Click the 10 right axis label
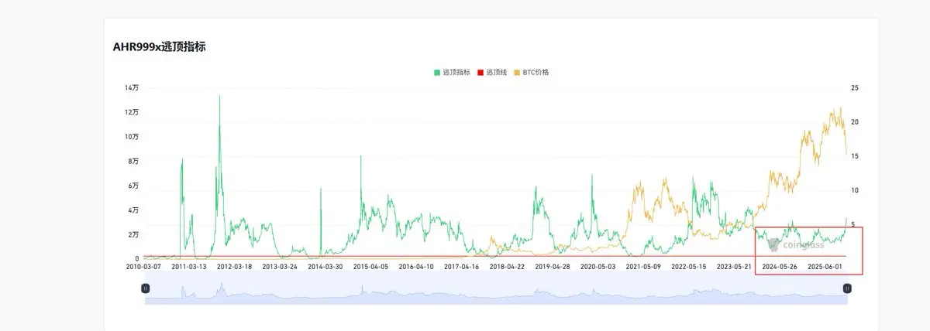This screenshot has height=331, width=930. pyautogui.click(x=855, y=190)
